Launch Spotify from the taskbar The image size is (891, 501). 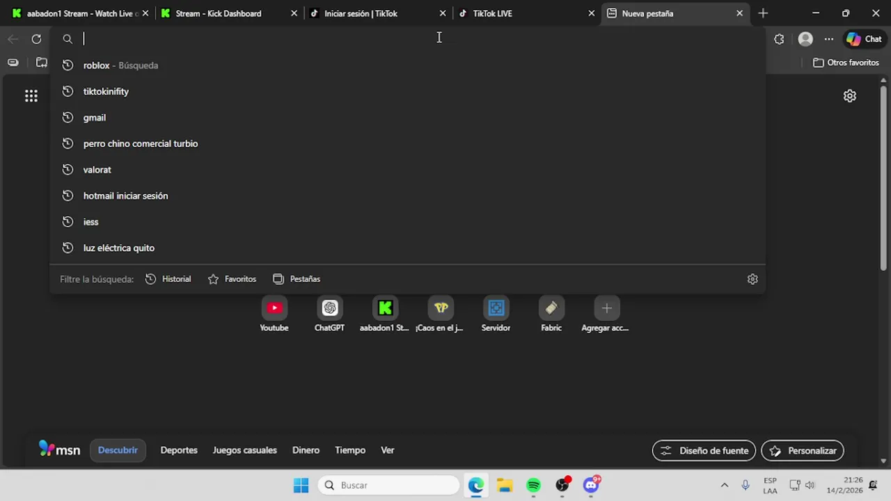[533, 485]
